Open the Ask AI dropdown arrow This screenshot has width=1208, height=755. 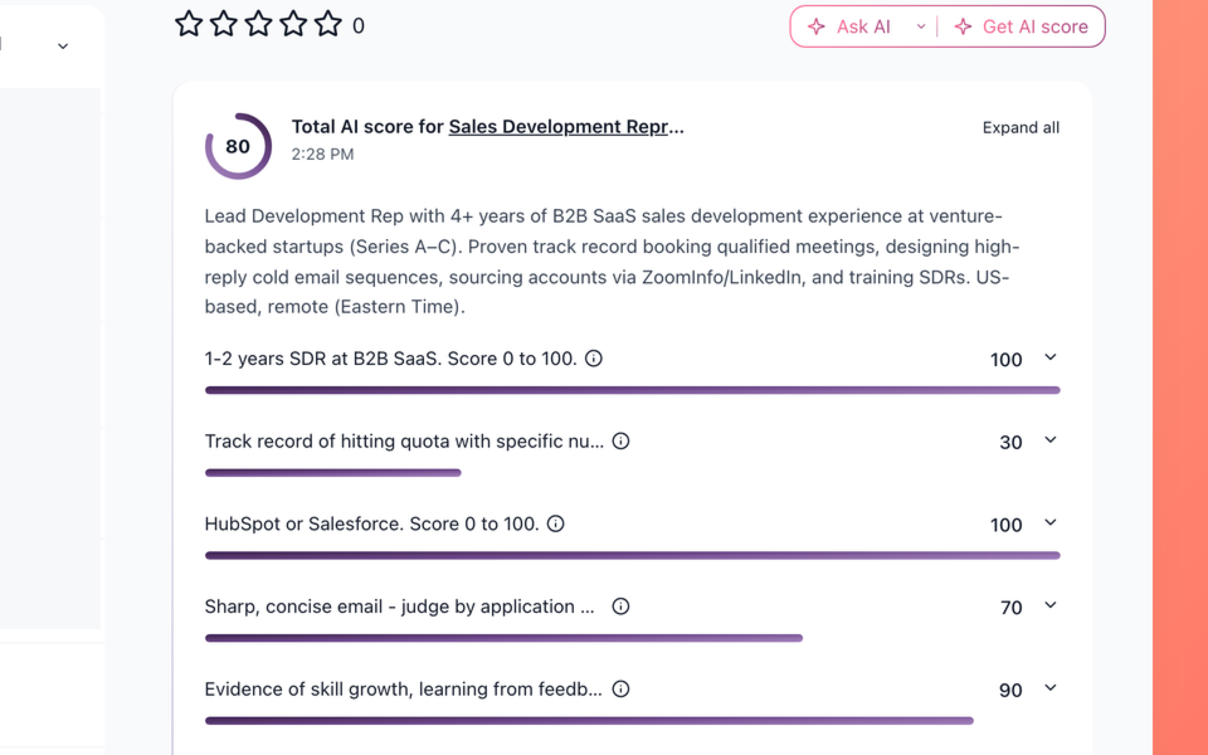point(921,26)
